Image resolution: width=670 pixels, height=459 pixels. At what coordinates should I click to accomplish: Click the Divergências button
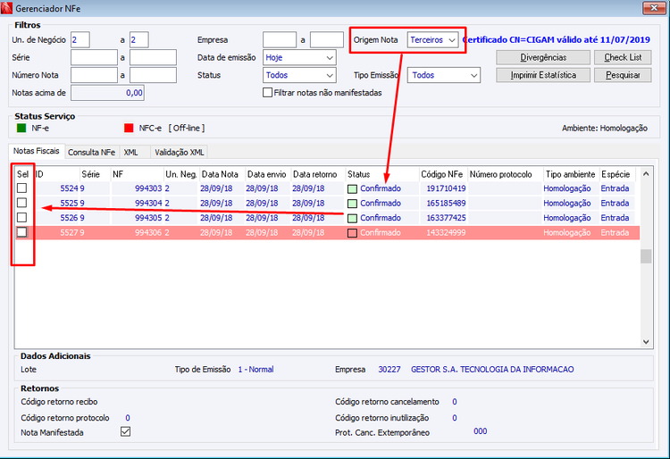(x=543, y=57)
